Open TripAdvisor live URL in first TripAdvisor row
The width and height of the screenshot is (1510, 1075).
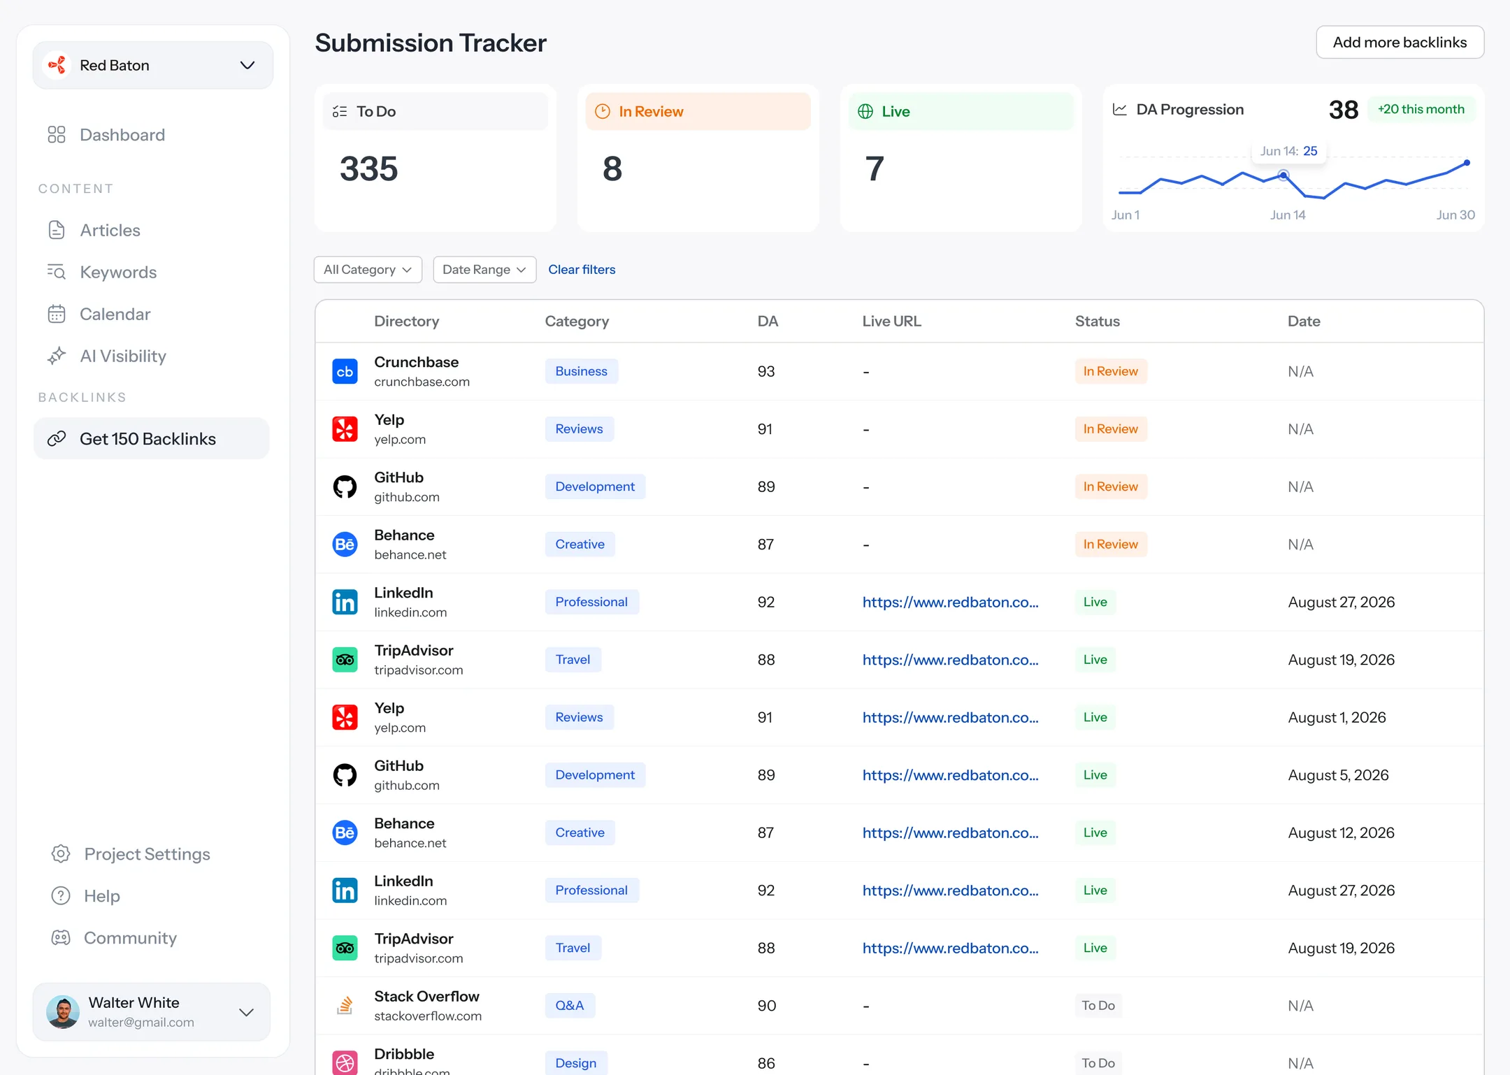950,660
